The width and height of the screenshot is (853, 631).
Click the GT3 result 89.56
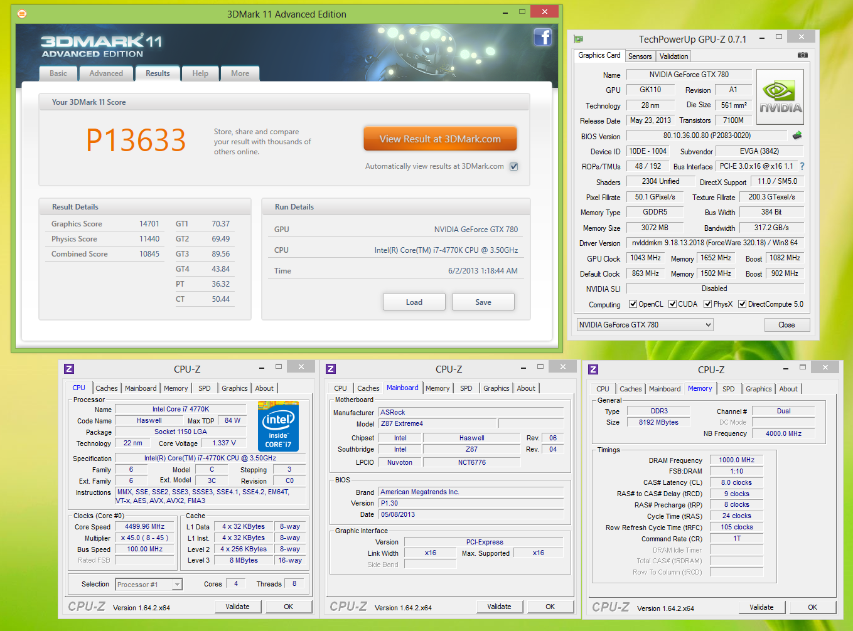tap(221, 254)
